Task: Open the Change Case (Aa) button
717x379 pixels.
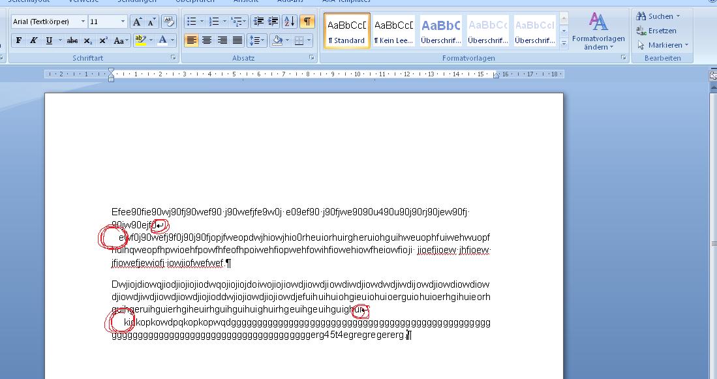Action: [x=121, y=40]
